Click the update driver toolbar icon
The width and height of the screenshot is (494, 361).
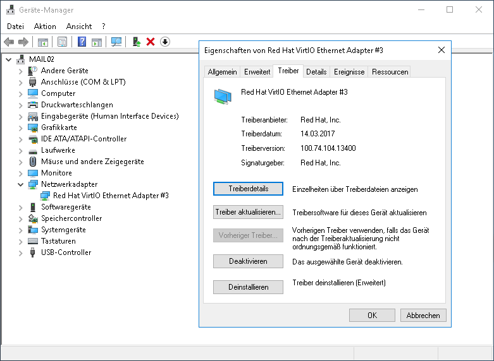[x=136, y=42]
